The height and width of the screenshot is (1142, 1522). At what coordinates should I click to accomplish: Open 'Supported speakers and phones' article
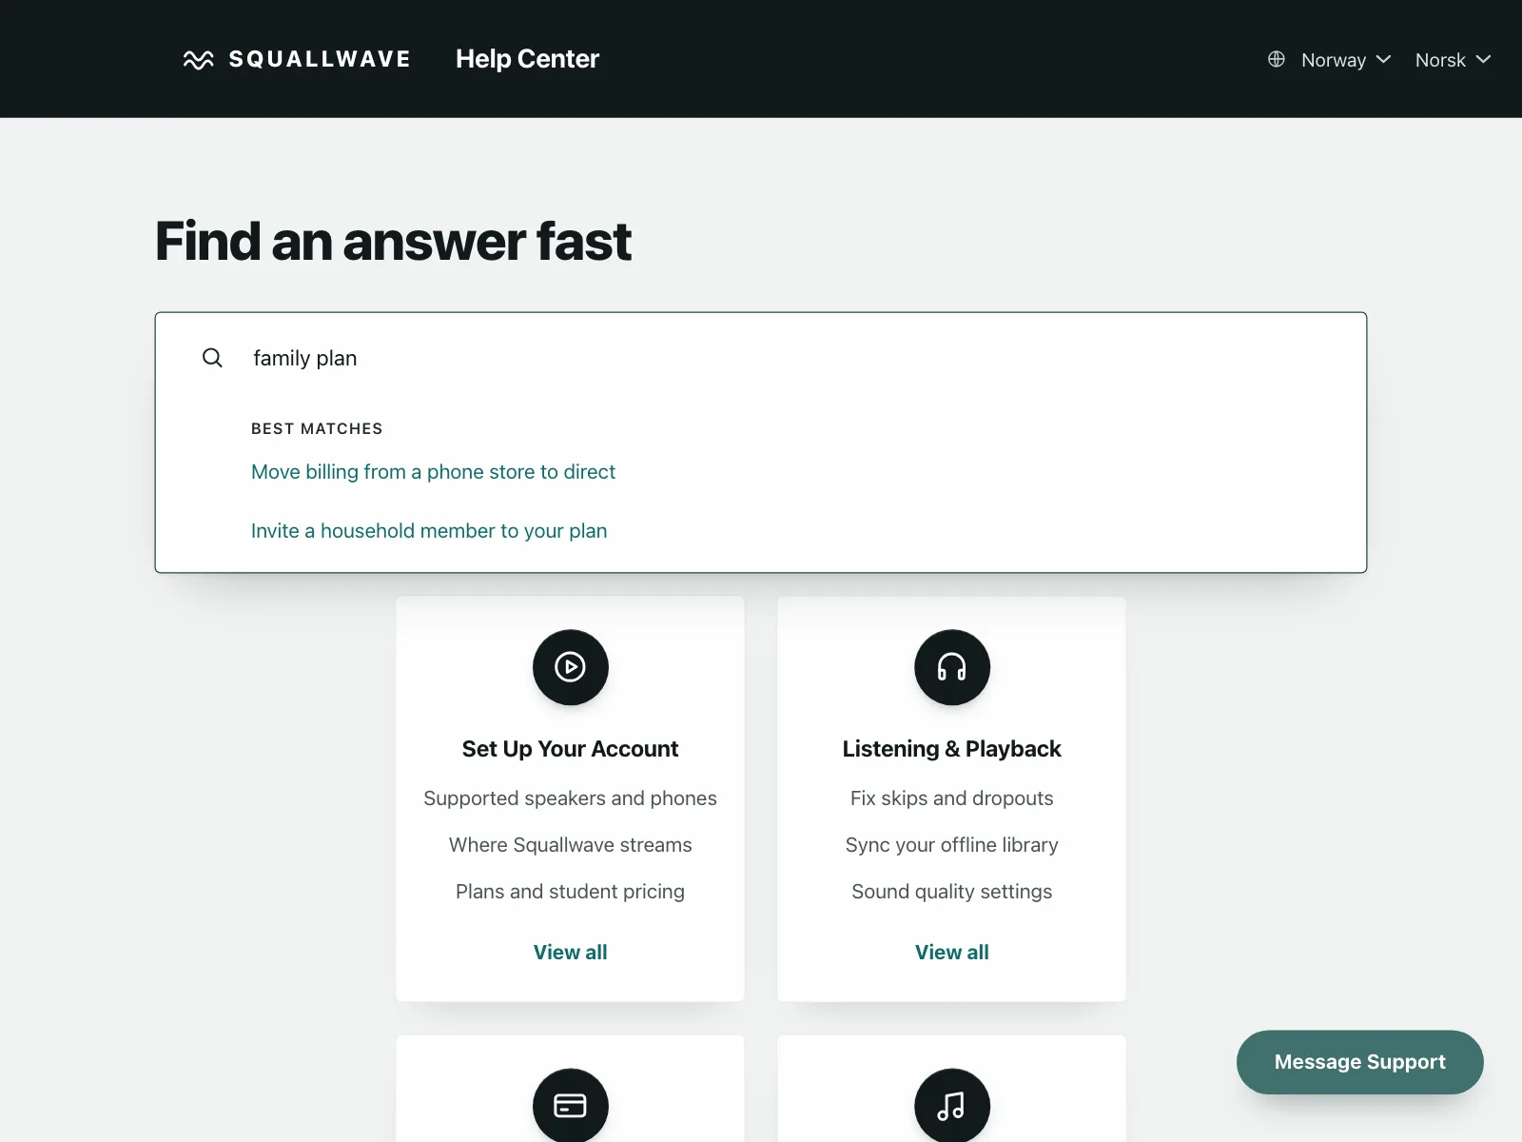571,798
